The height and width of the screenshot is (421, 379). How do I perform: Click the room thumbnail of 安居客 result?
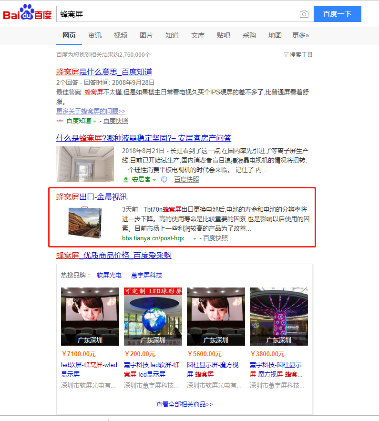coord(85,164)
